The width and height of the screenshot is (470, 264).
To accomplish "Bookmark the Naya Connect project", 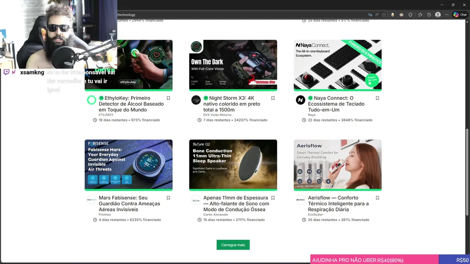I will (x=377, y=98).
